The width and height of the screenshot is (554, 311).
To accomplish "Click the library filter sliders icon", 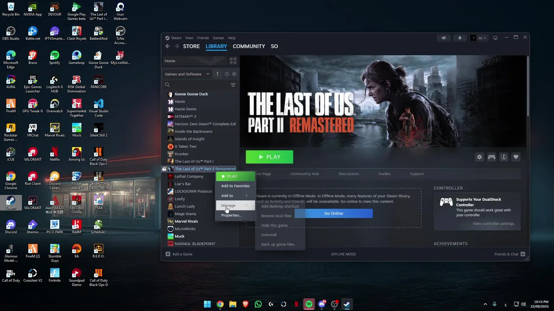I will [233, 85].
